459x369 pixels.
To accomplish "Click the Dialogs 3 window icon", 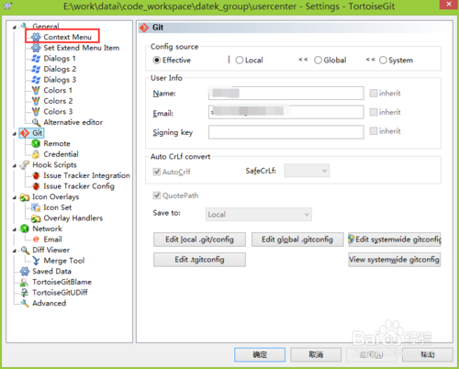I will tap(36, 80).
